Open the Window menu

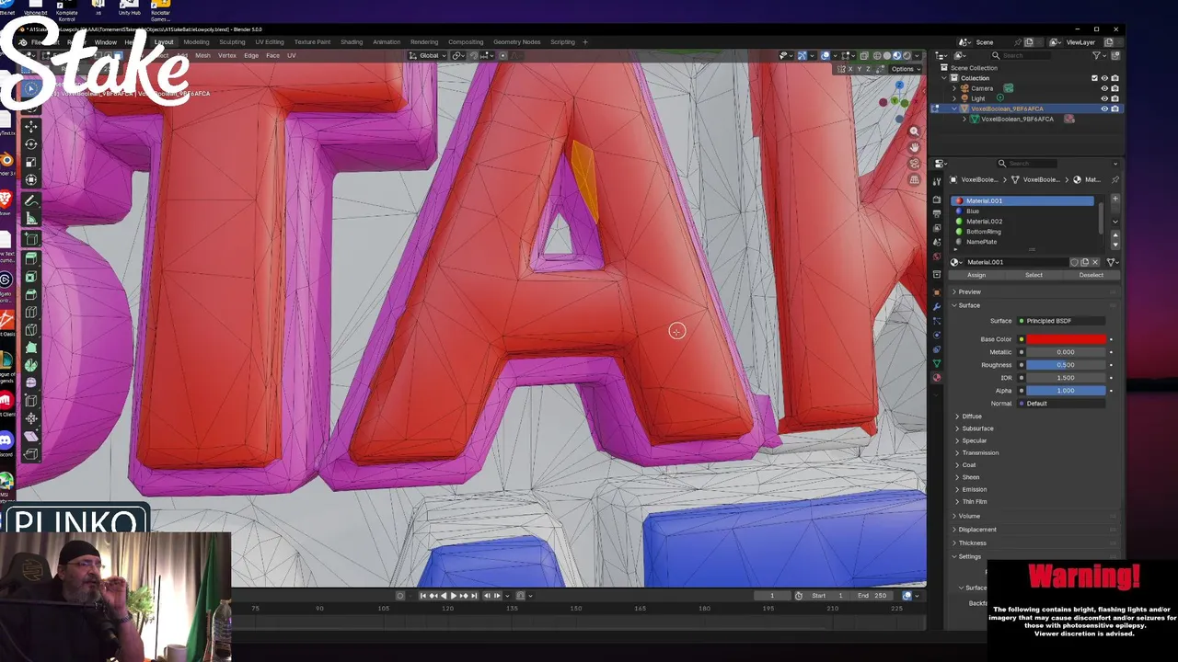[x=105, y=41]
